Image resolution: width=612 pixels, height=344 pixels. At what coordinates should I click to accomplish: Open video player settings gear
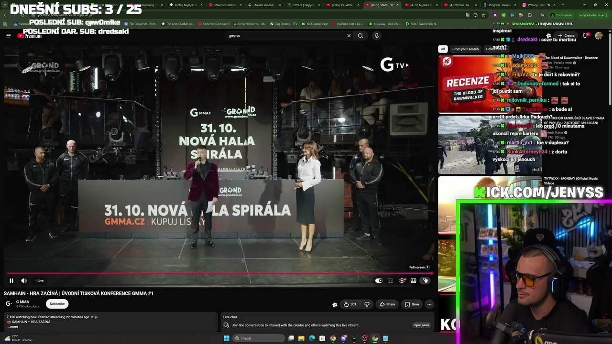402,280
